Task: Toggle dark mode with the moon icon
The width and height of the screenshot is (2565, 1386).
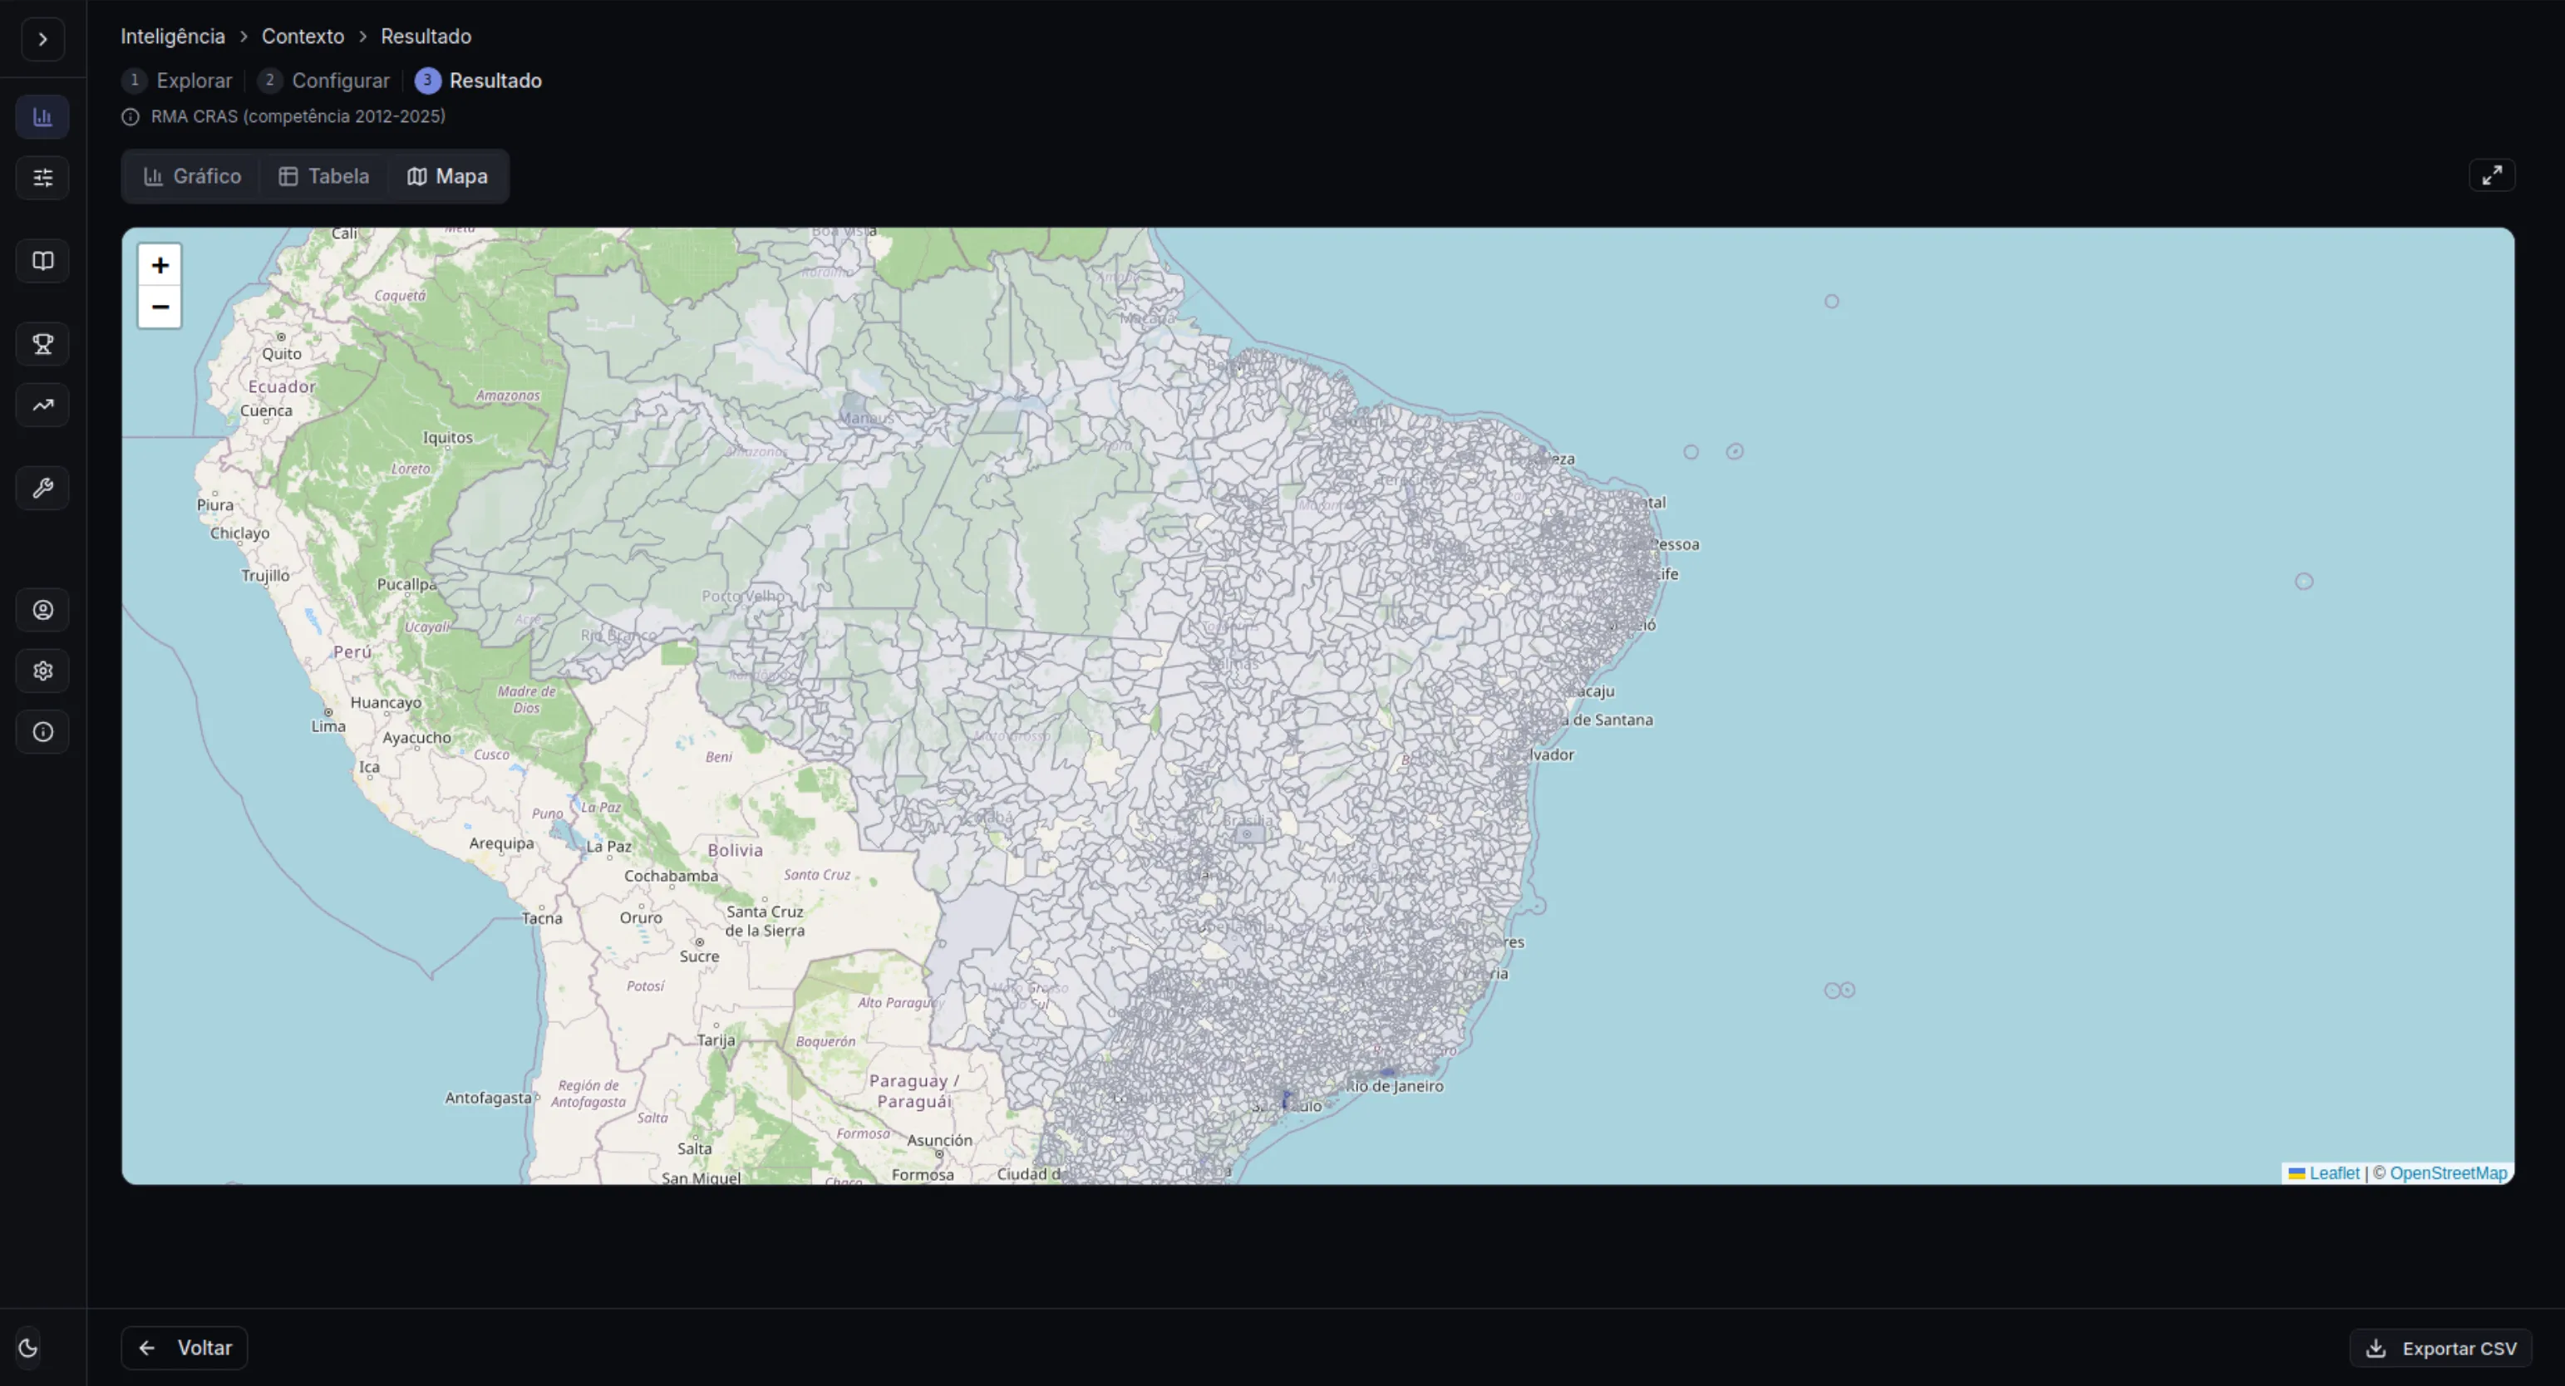Action: (x=28, y=1347)
